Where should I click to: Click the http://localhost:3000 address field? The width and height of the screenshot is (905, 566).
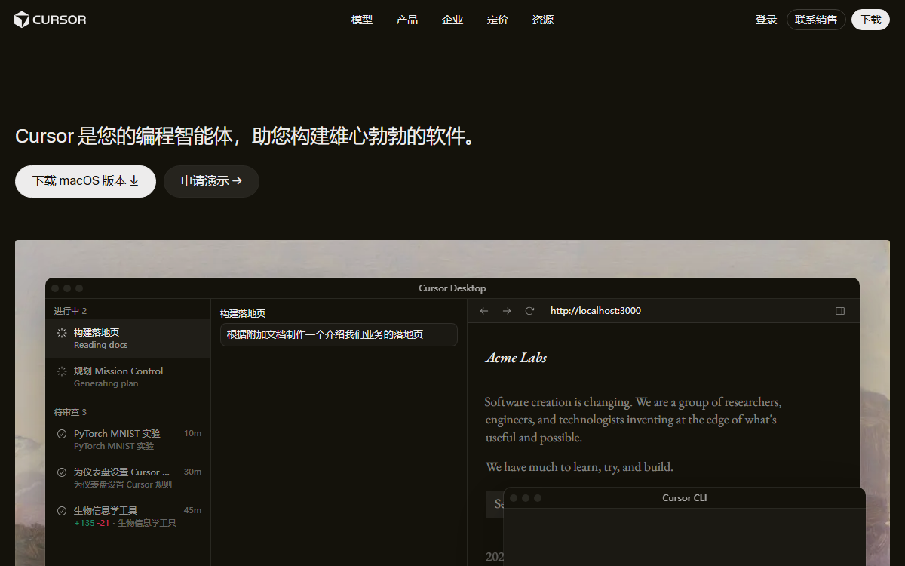click(596, 311)
